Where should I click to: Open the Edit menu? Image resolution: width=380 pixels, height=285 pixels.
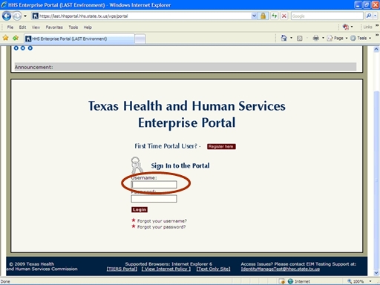22,27
